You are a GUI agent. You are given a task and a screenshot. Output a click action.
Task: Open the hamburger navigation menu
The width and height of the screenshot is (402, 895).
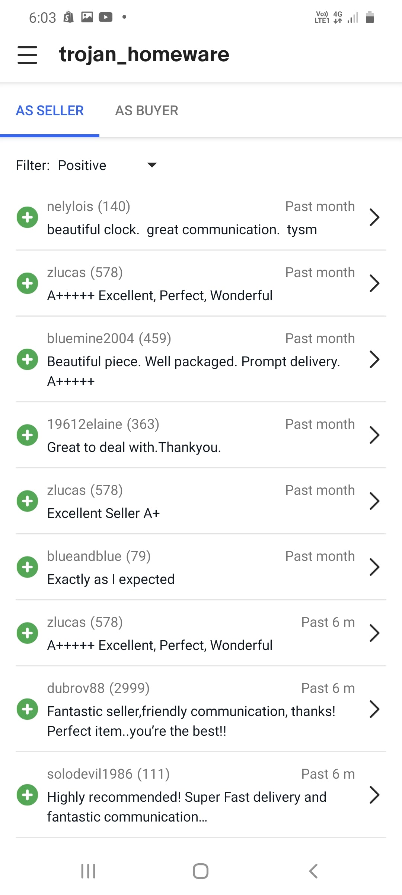[x=27, y=55]
